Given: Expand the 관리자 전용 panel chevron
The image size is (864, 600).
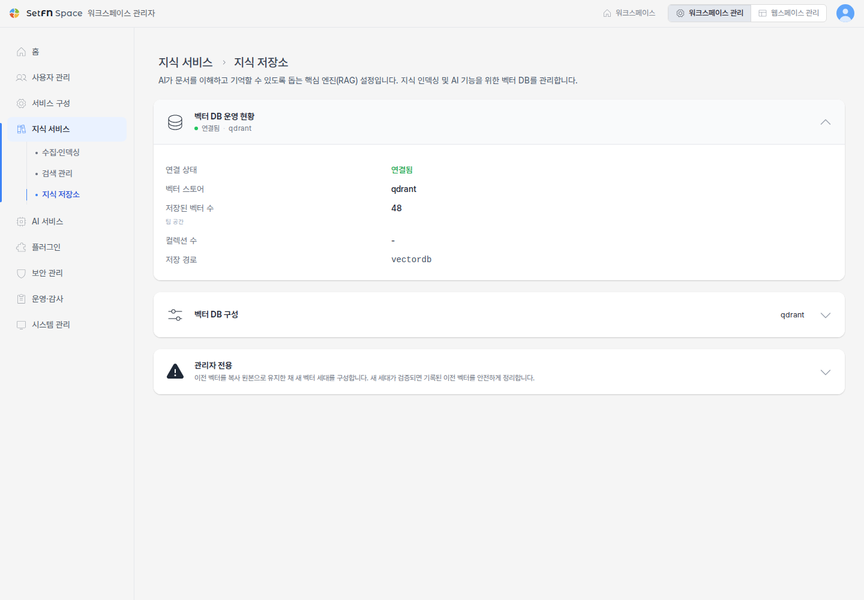Looking at the screenshot, I should tap(826, 373).
